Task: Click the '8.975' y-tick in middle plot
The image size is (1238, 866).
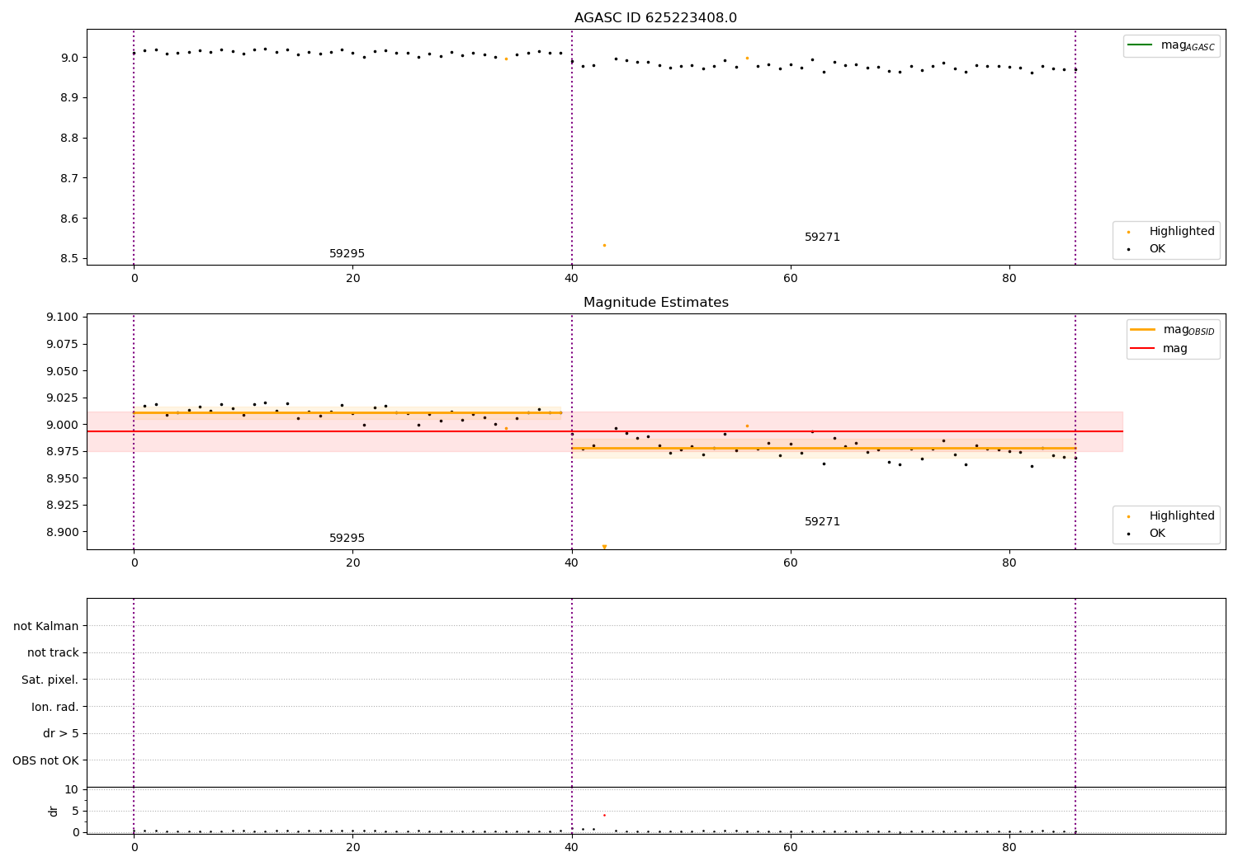Action: pyautogui.click(x=64, y=451)
